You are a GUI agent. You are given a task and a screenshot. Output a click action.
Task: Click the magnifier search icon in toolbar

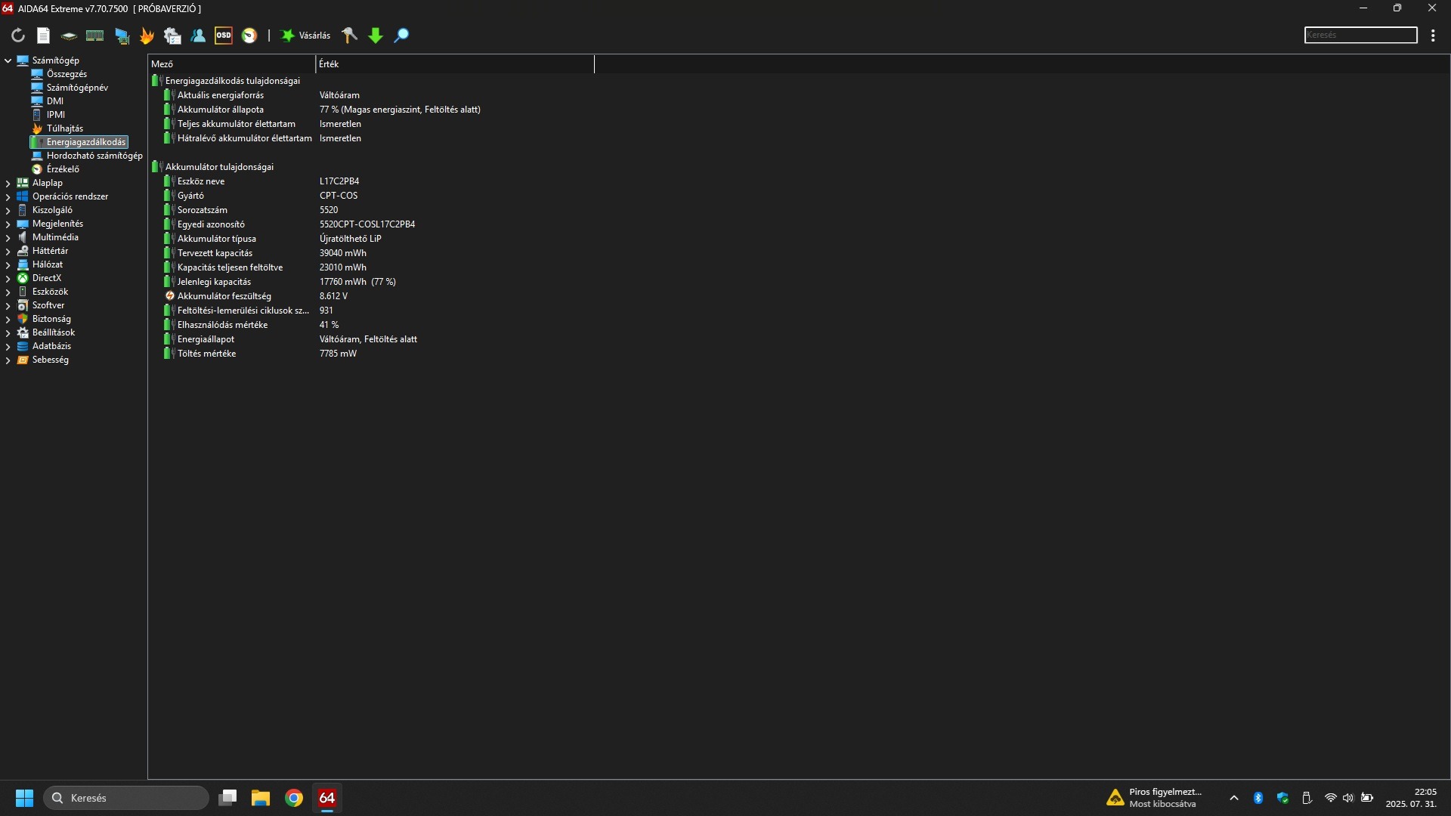click(402, 36)
